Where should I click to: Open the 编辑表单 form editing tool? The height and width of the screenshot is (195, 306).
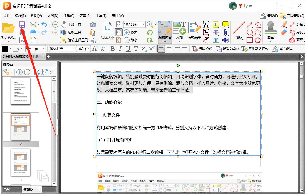click(x=194, y=31)
